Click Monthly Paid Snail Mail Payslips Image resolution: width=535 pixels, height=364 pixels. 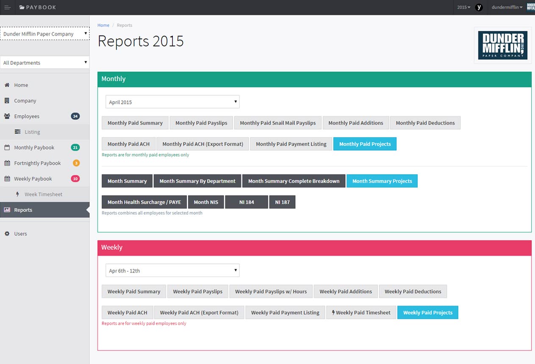click(x=278, y=123)
